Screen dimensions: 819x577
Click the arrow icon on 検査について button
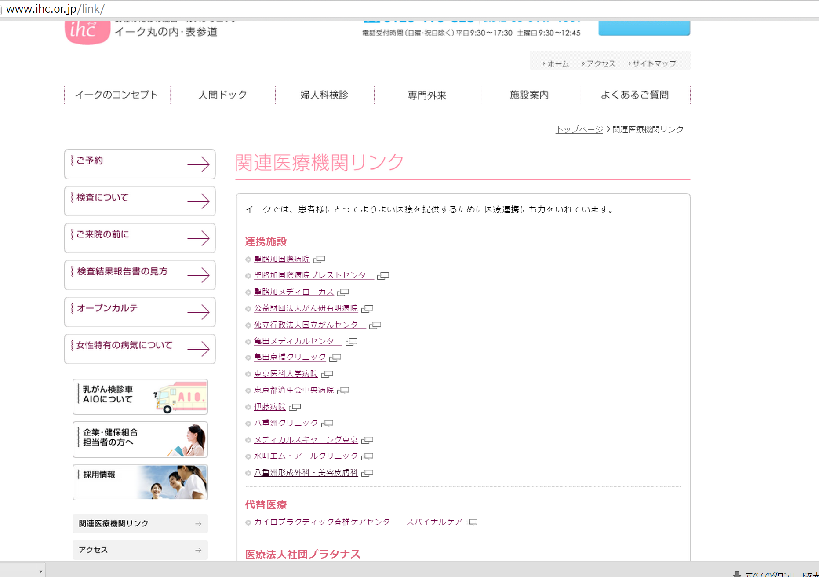(198, 201)
